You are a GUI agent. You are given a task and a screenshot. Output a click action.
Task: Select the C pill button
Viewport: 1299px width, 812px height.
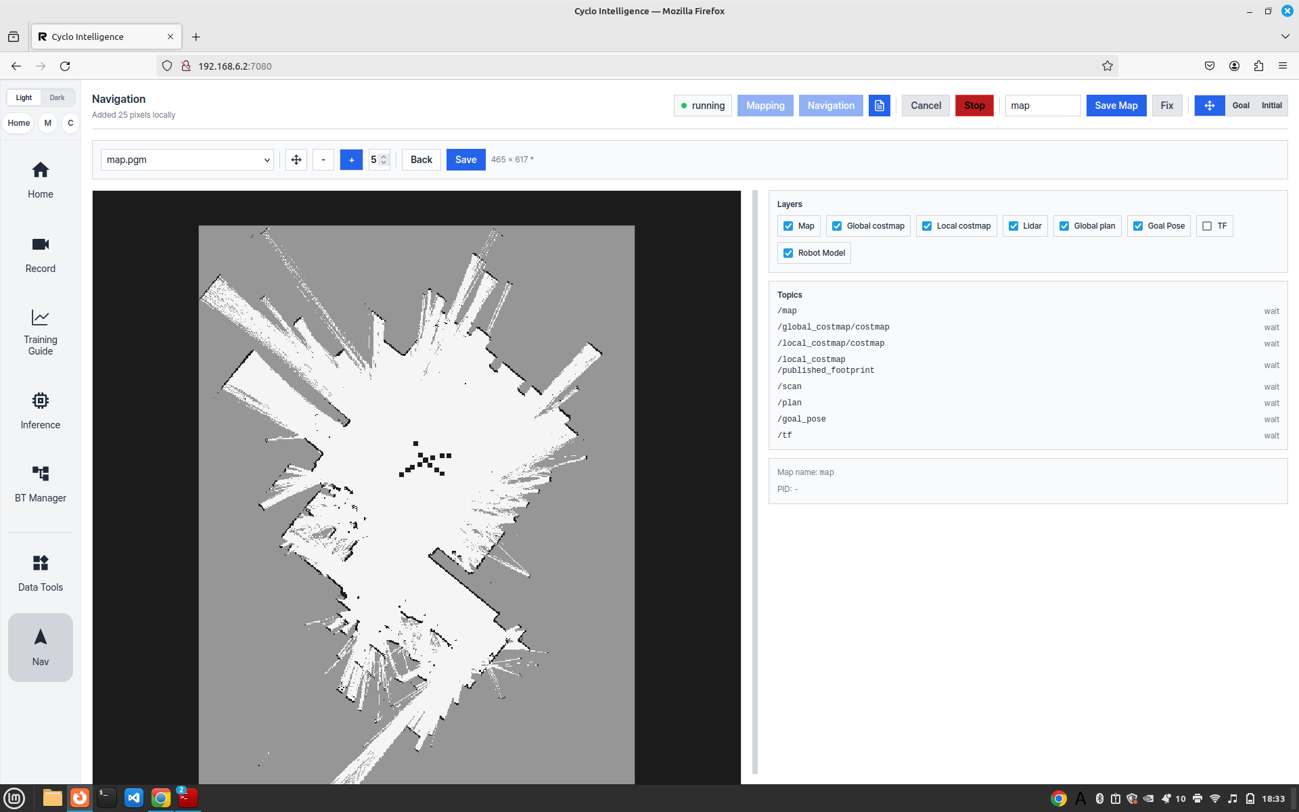70,123
